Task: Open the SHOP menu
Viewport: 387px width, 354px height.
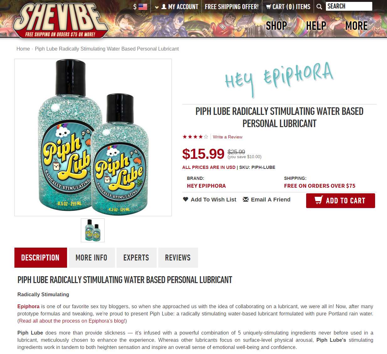Action: click(276, 26)
